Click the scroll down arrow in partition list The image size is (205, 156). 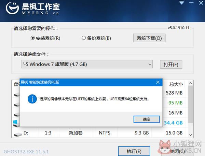191,135
